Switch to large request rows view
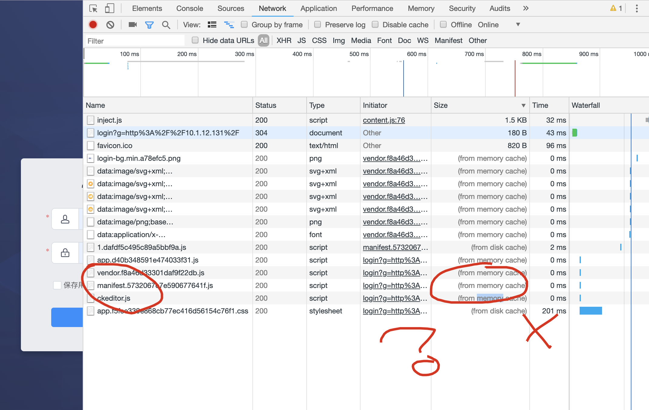Viewport: 649px width, 410px height. tap(212, 25)
